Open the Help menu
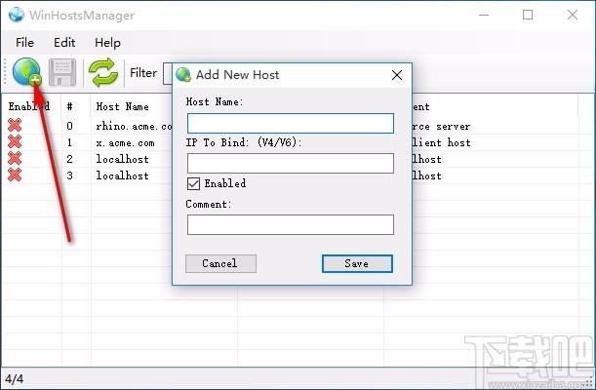Screen dimensions: 596x390 coord(107,43)
